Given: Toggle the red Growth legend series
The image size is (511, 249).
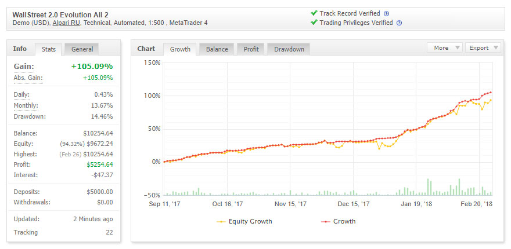Looking at the screenshot, I should pos(339,222).
